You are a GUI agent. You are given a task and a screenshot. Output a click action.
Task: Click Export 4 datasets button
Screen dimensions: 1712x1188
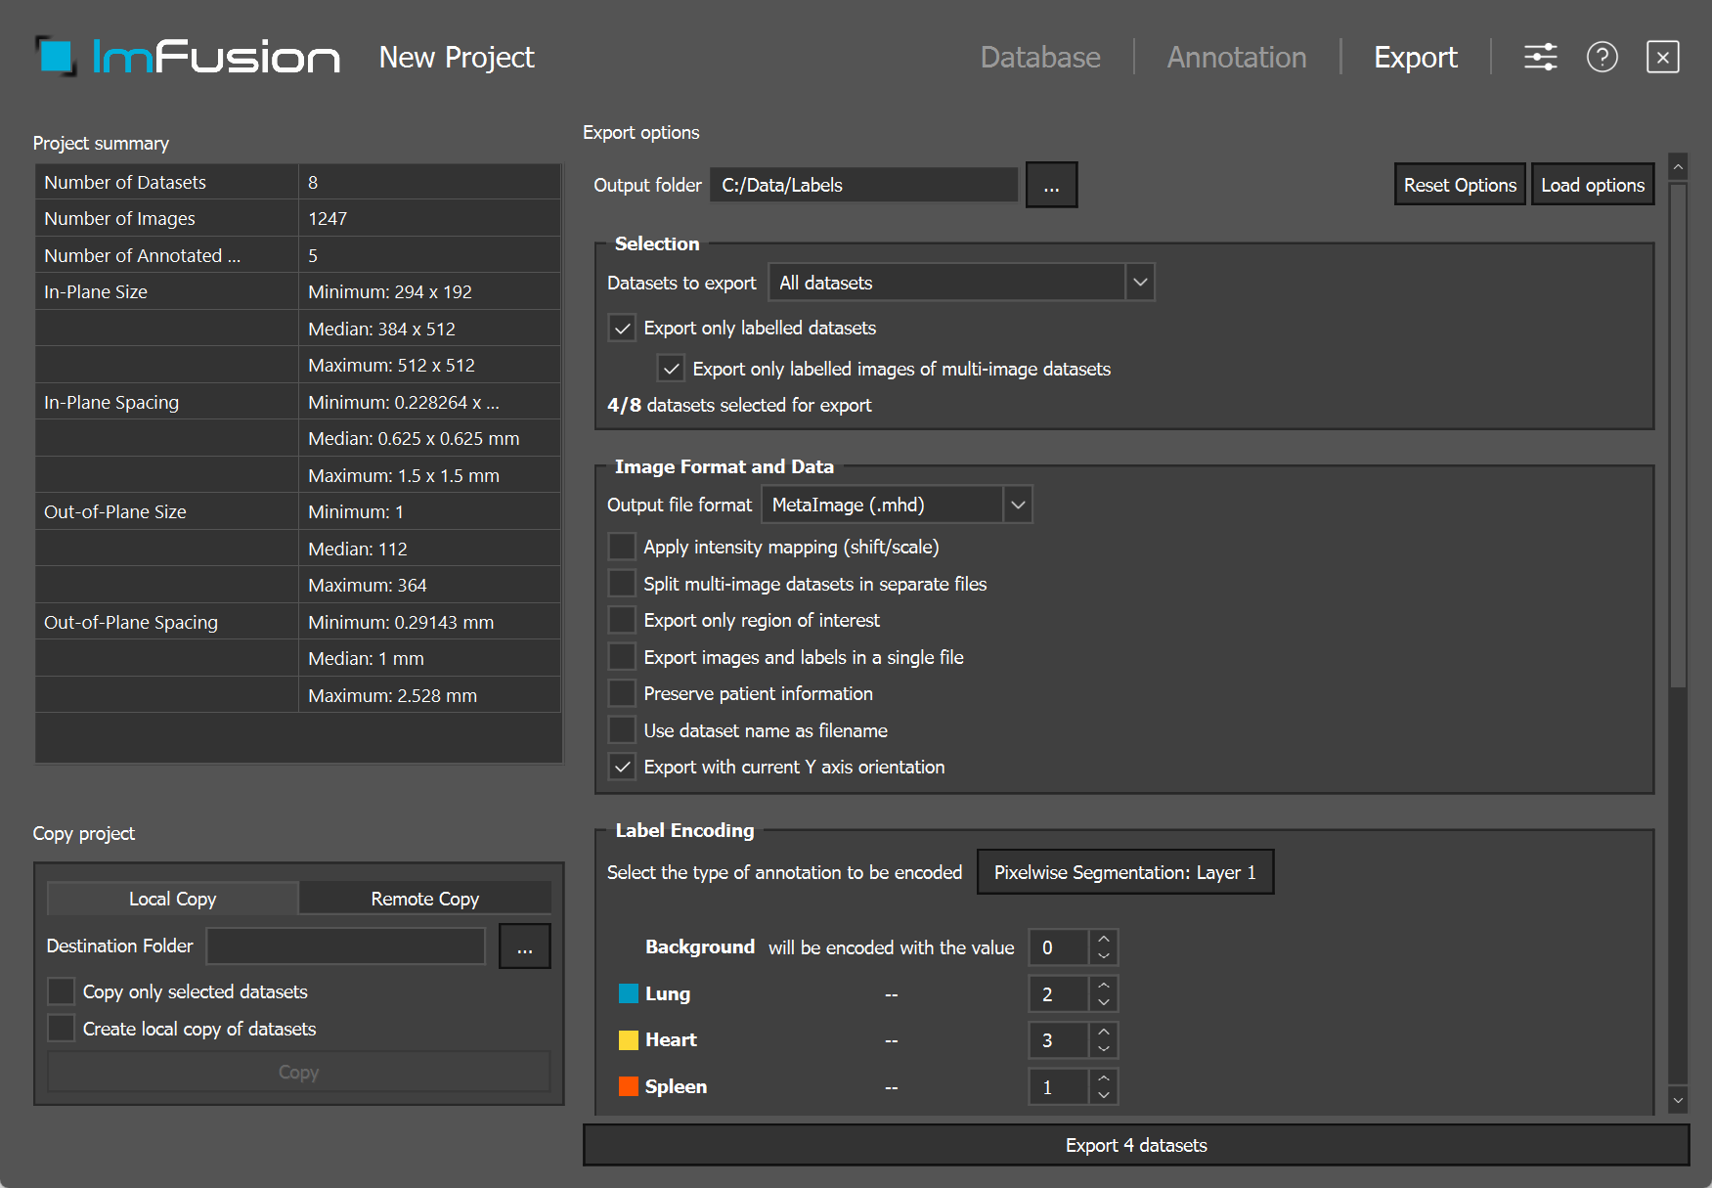tap(1136, 1145)
